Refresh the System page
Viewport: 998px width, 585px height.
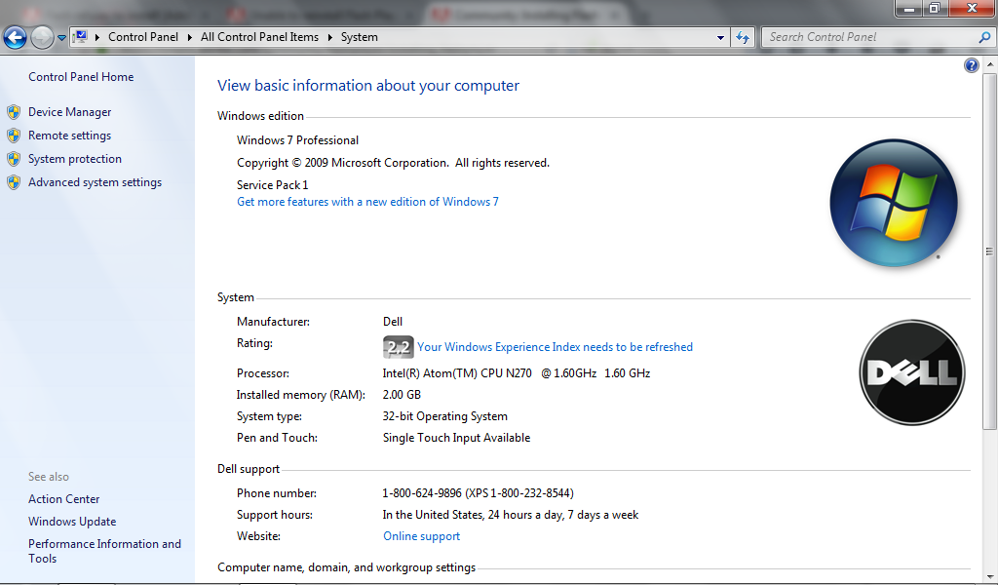(x=743, y=38)
